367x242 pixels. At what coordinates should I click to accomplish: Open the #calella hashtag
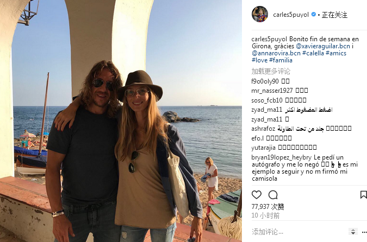pyautogui.click(x=313, y=53)
